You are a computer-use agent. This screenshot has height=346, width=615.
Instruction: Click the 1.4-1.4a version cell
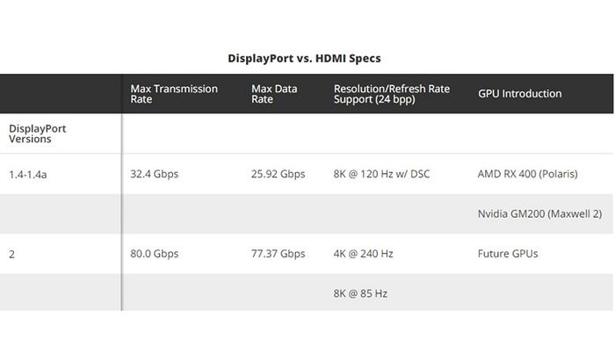(x=28, y=175)
